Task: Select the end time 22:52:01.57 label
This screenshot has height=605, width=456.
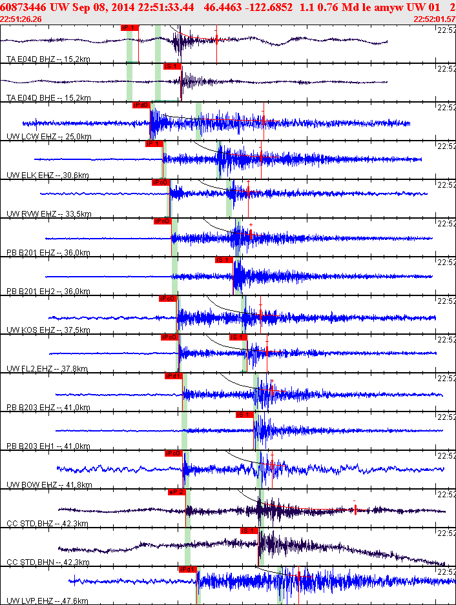Action: 434,19
